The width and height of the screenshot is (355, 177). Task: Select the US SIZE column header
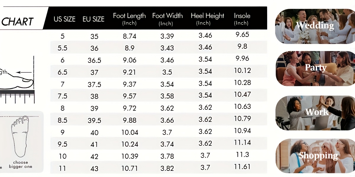click(x=64, y=19)
